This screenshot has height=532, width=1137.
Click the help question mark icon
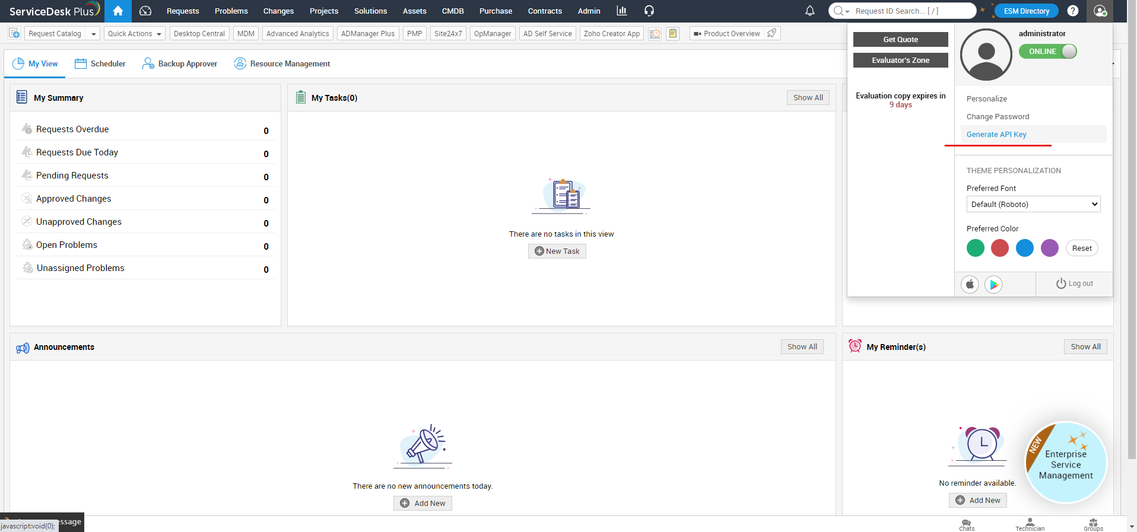(1073, 11)
